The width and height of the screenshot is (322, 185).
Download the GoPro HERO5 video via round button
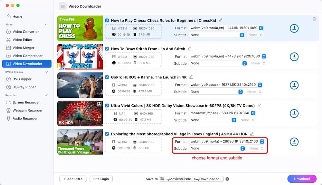click(294, 85)
